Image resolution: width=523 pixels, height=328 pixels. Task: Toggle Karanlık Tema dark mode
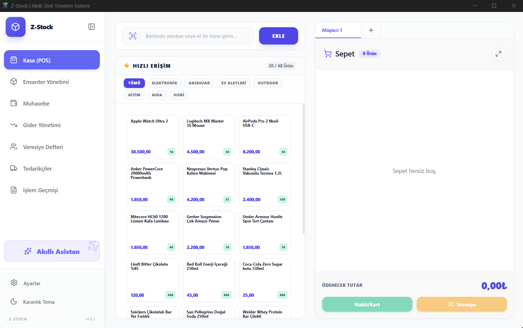(52, 302)
